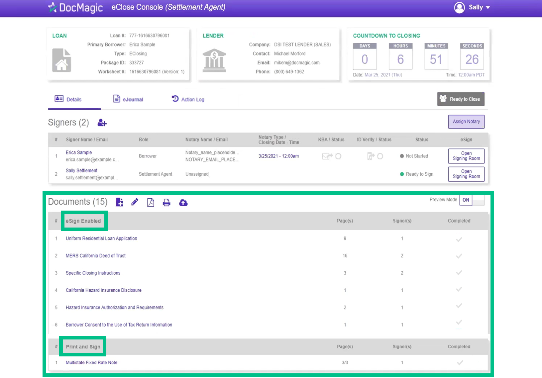The image size is (542, 378).
Task: Click the lender email mikem@docmagic.com
Action: [297, 62]
